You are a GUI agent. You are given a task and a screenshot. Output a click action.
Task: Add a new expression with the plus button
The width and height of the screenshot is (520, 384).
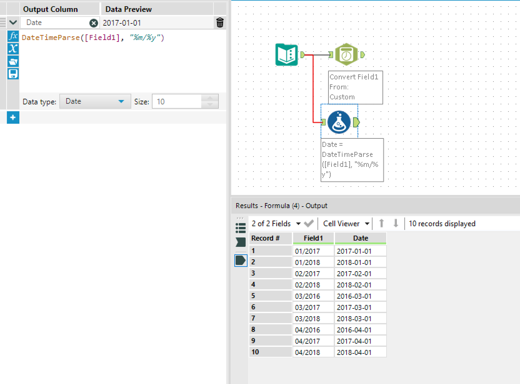click(x=13, y=117)
